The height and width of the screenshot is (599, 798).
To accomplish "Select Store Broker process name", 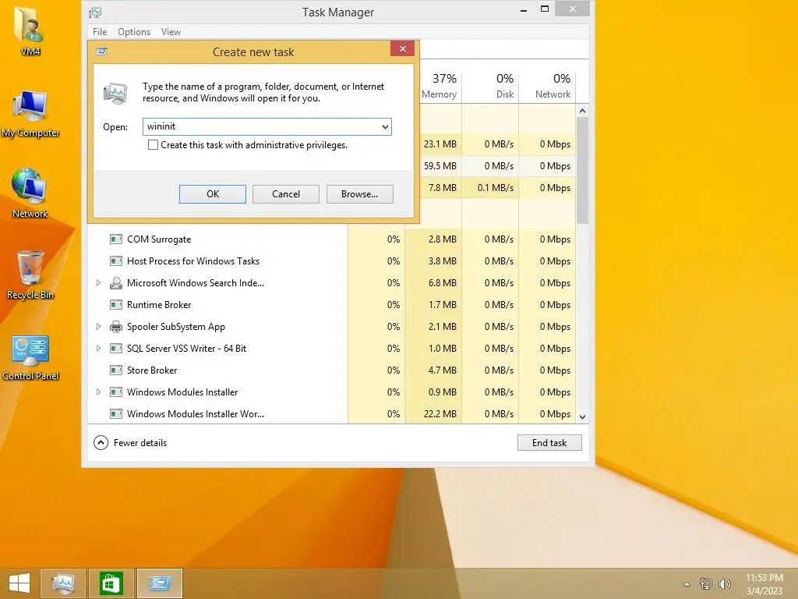I will point(152,370).
